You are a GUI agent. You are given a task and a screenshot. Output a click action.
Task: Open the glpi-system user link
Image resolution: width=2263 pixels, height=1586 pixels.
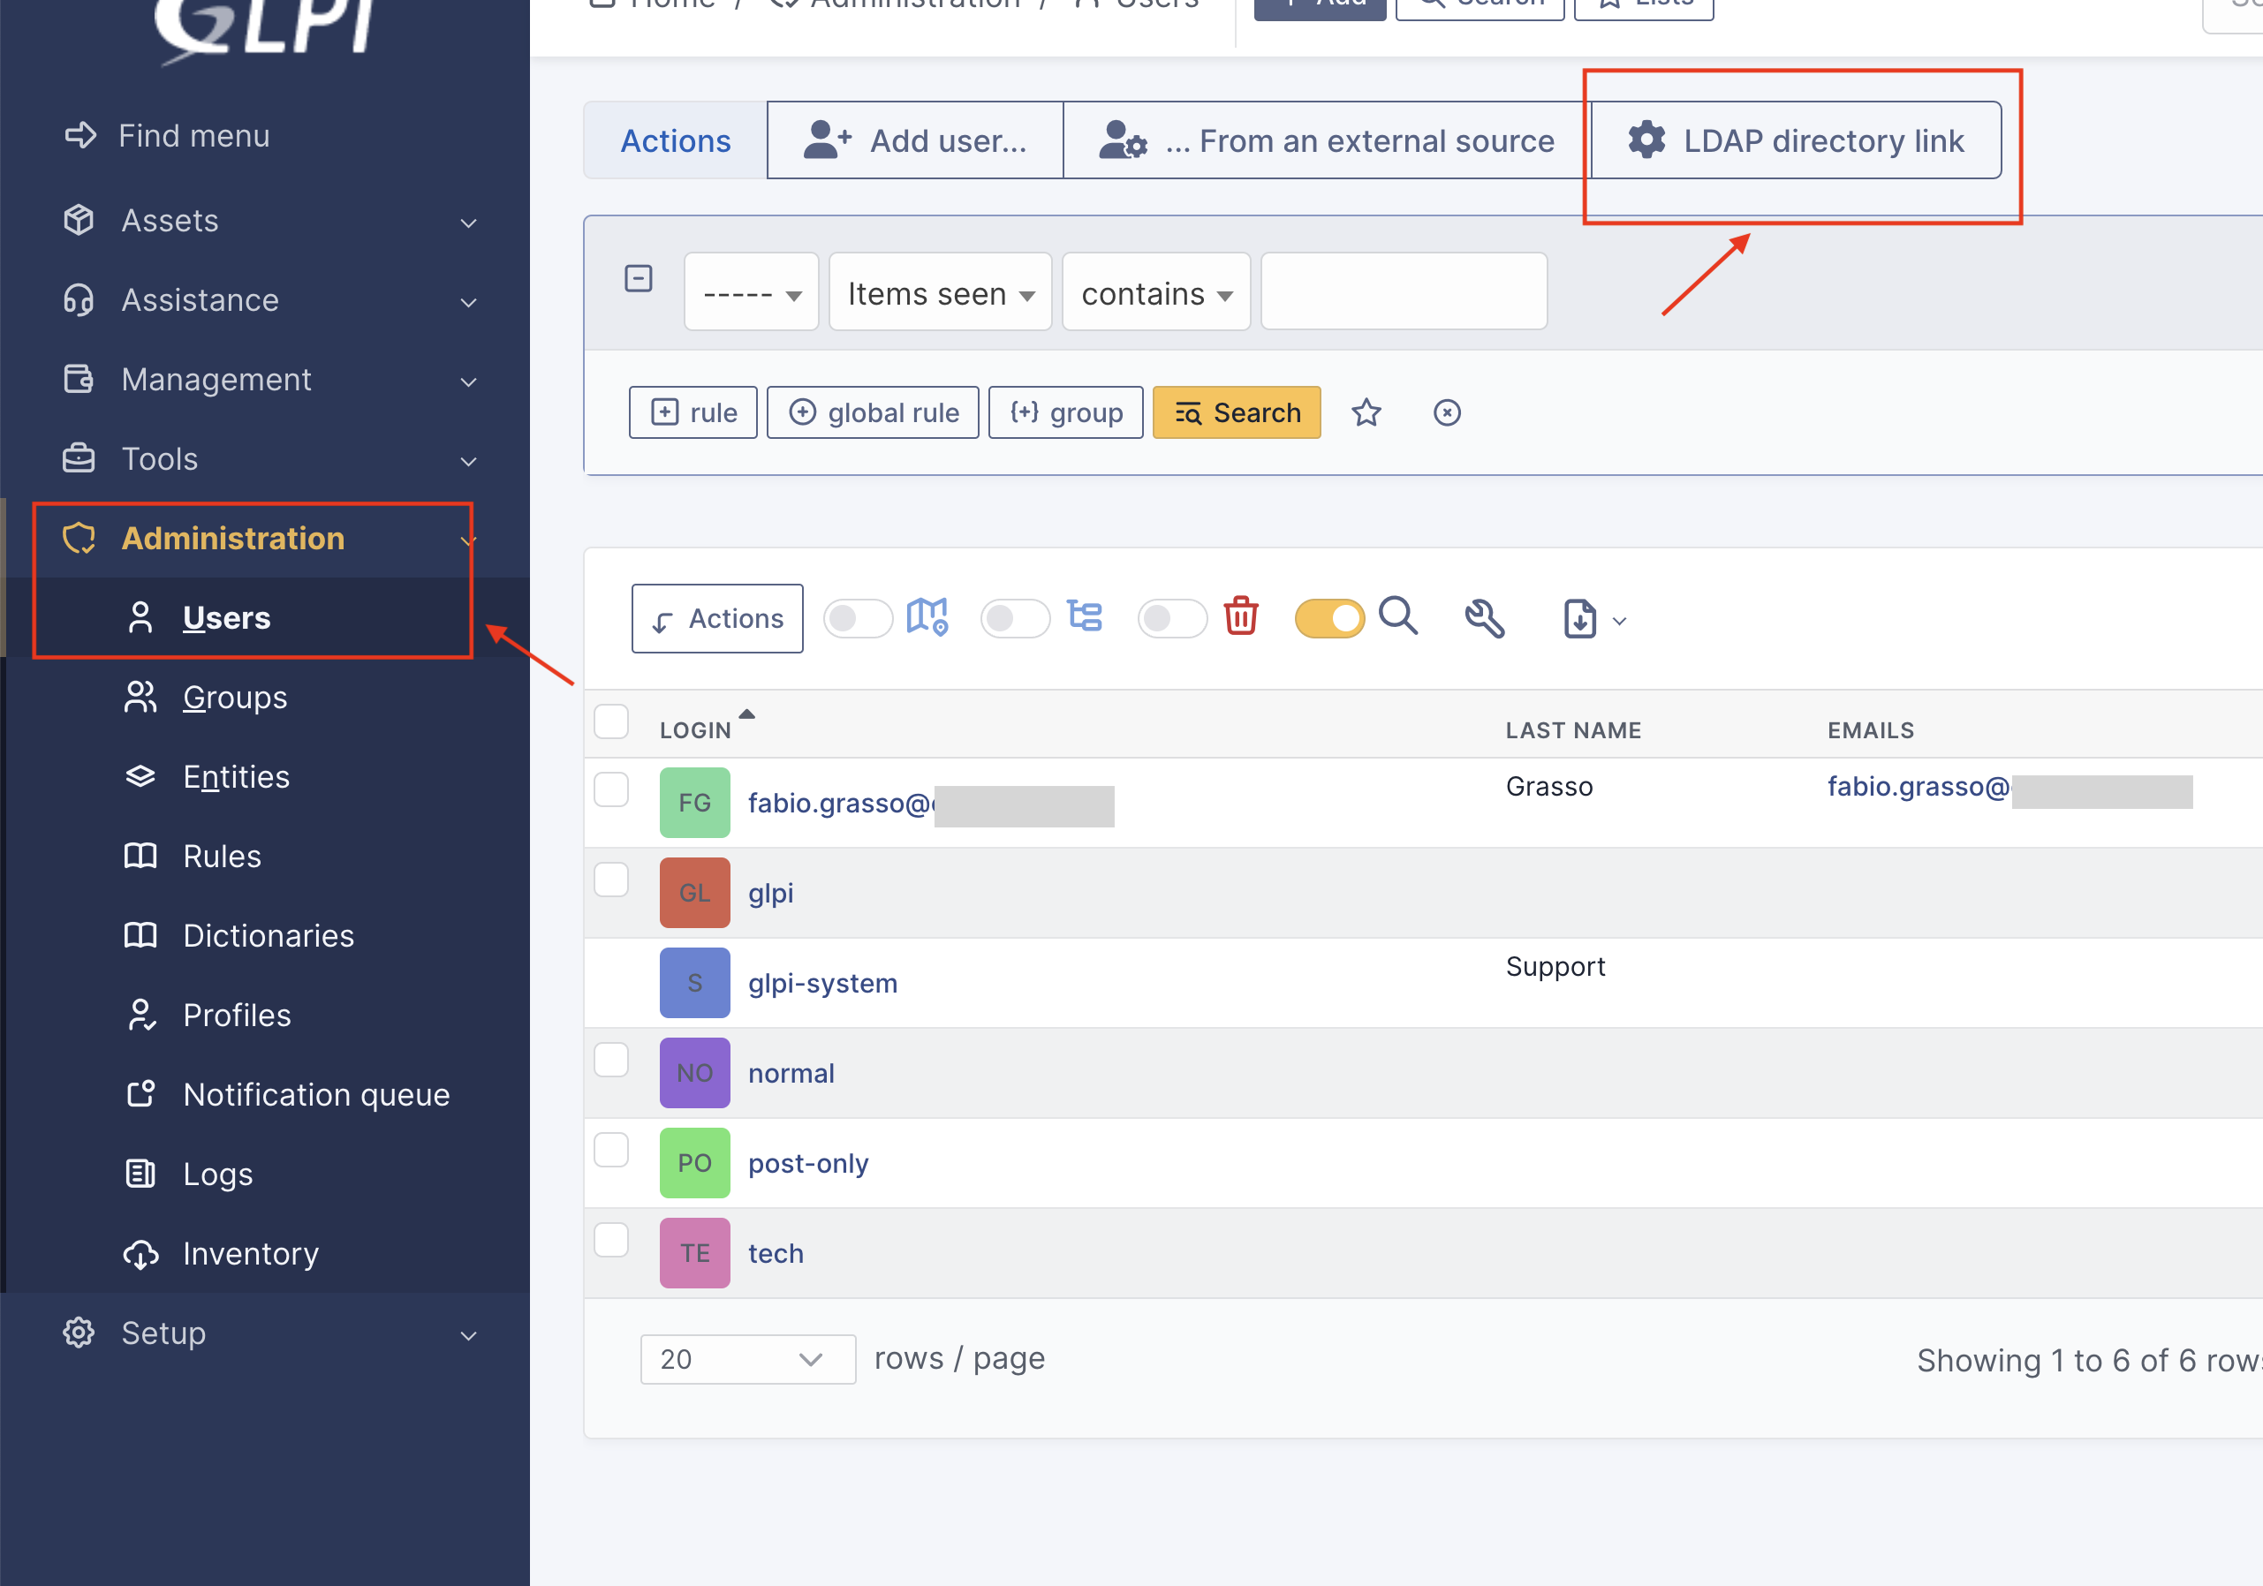click(822, 983)
